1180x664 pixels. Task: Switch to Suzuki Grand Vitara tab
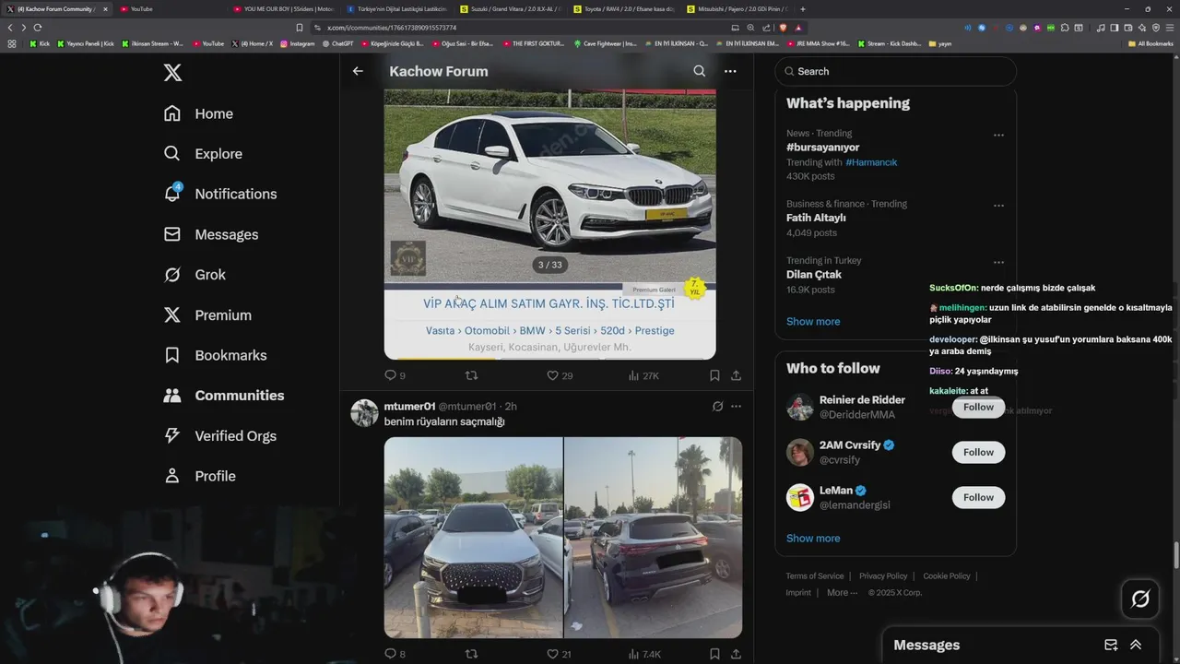click(512, 8)
